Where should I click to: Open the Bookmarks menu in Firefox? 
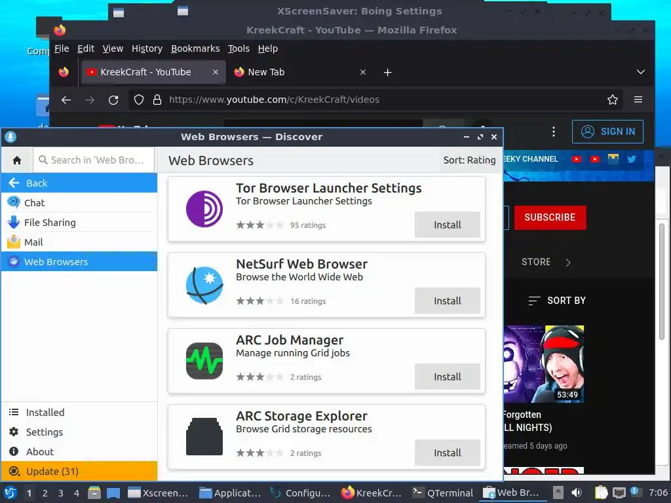195,48
